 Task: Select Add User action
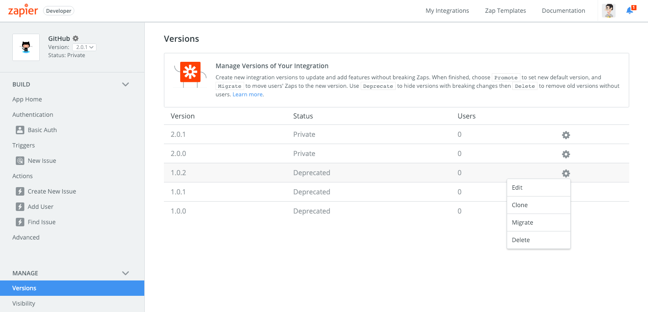point(41,207)
